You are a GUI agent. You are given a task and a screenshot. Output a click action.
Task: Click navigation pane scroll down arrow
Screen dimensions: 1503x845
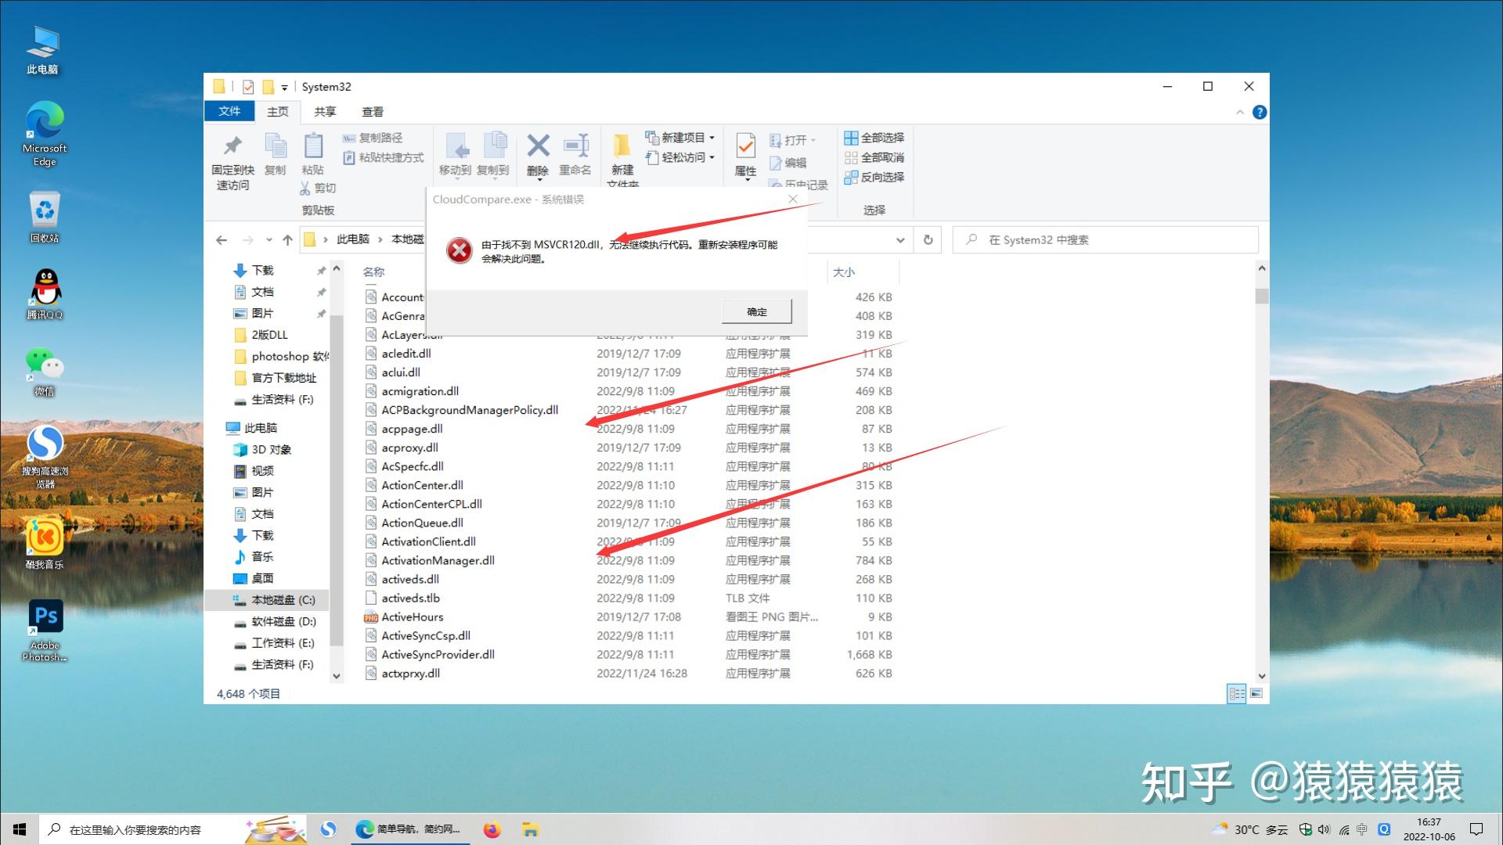[337, 676]
